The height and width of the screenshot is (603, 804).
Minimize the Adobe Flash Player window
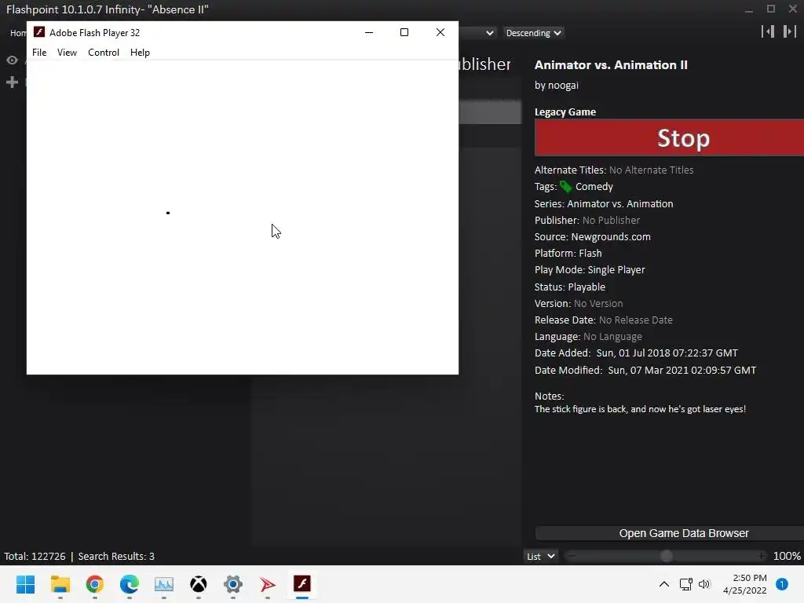click(x=369, y=32)
